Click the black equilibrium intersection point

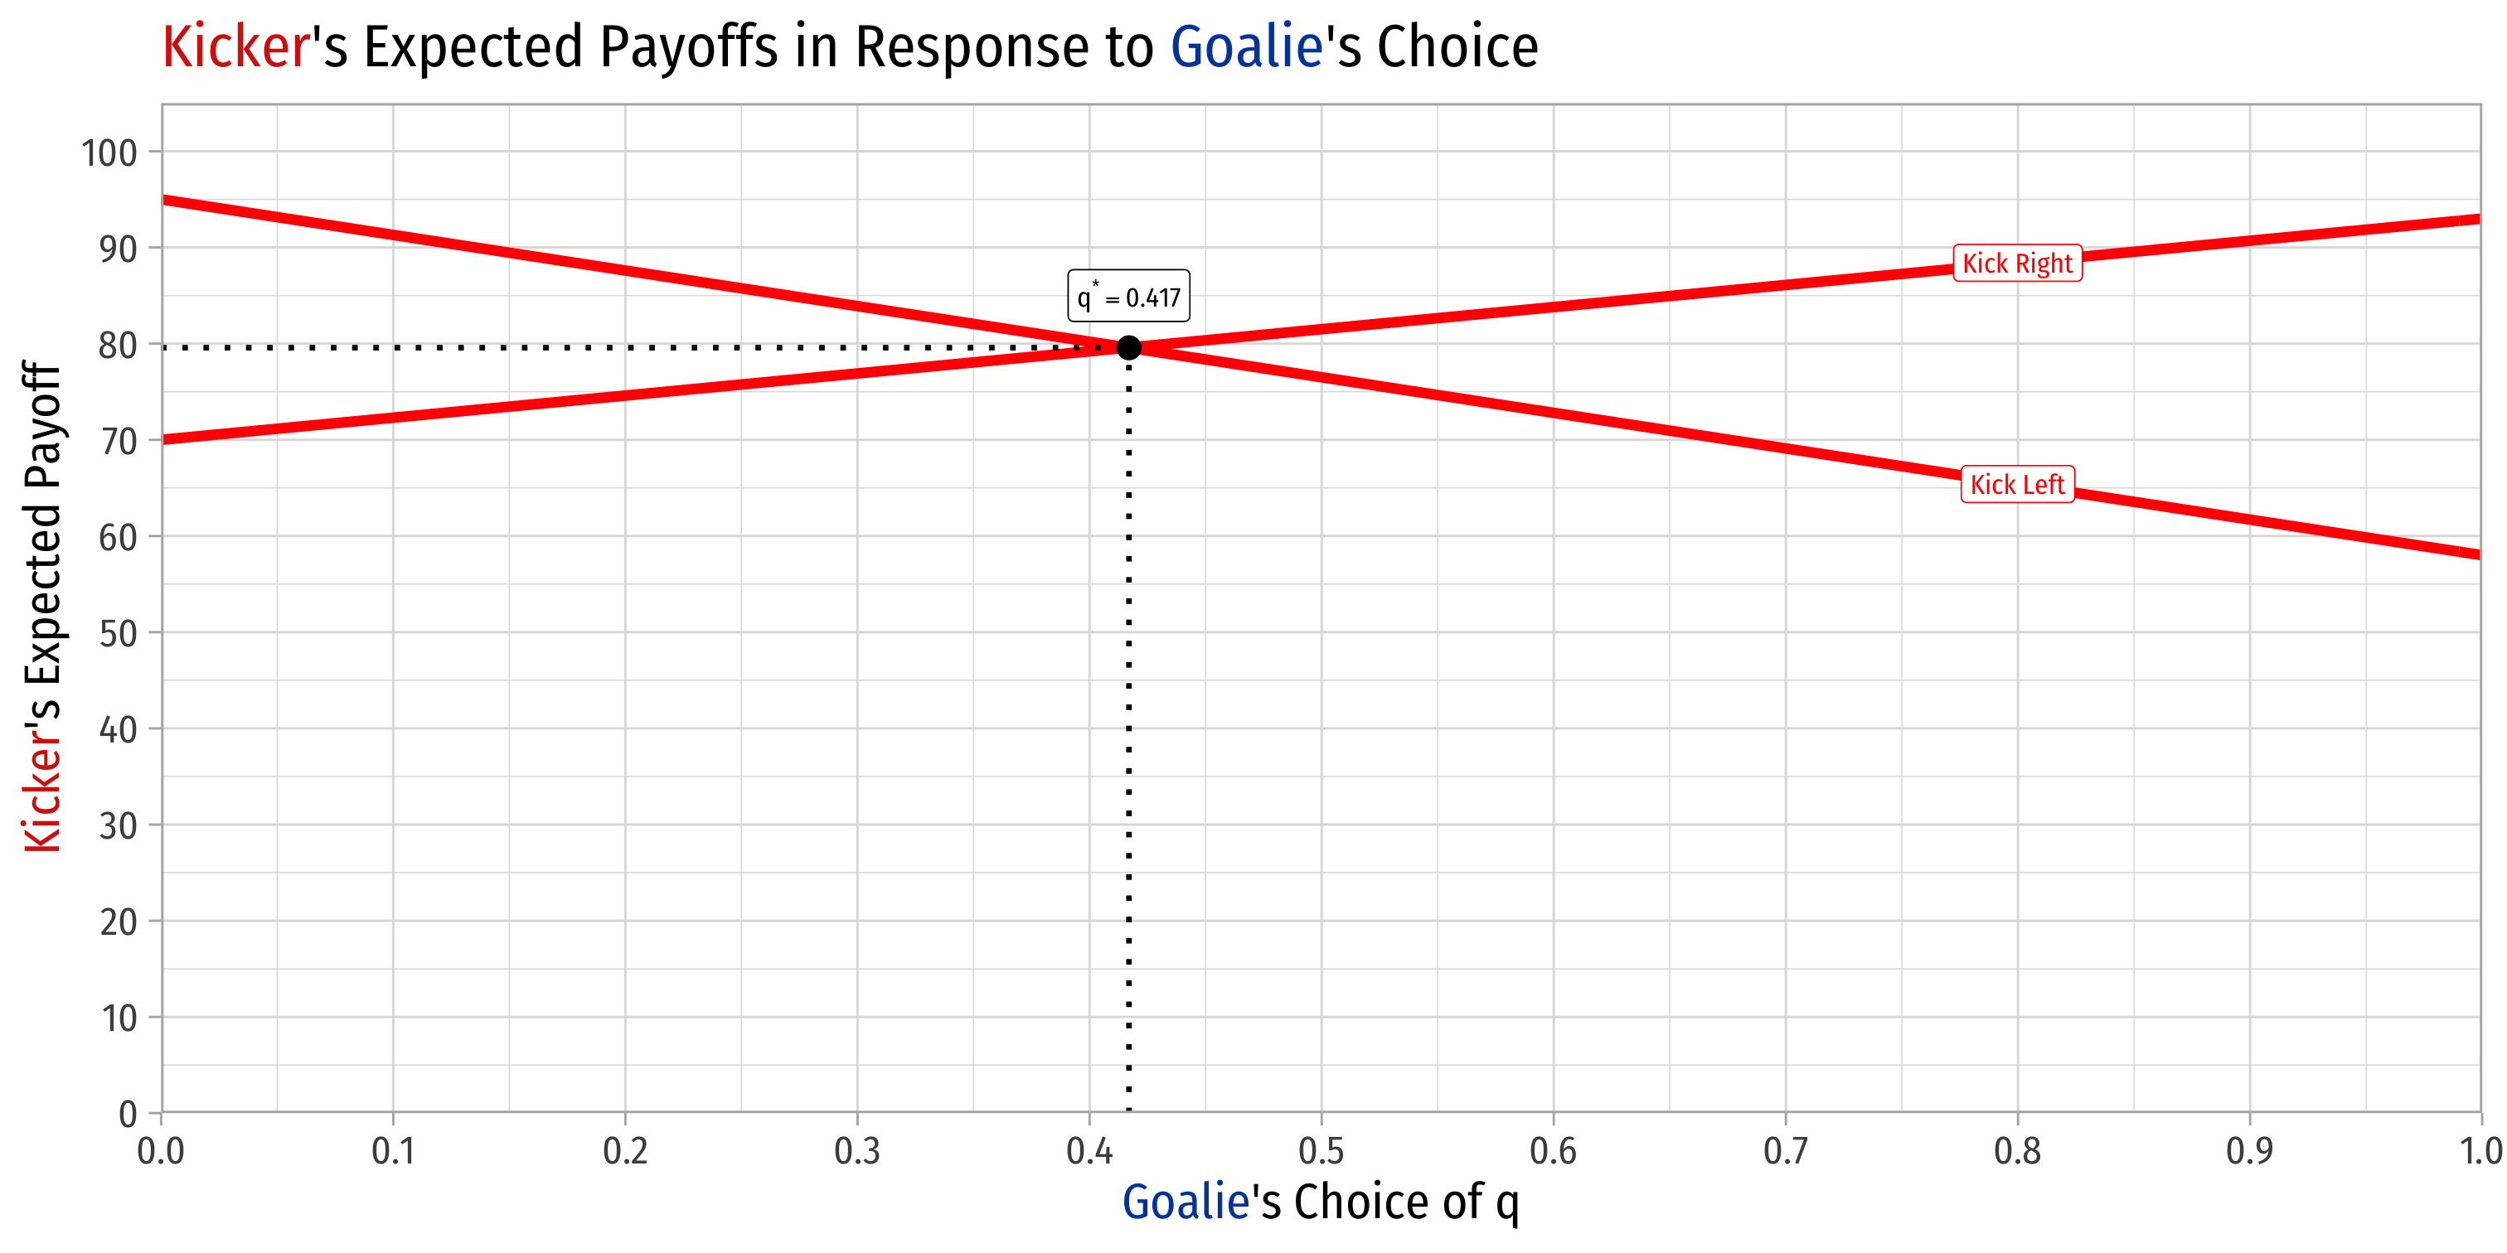[1129, 347]
